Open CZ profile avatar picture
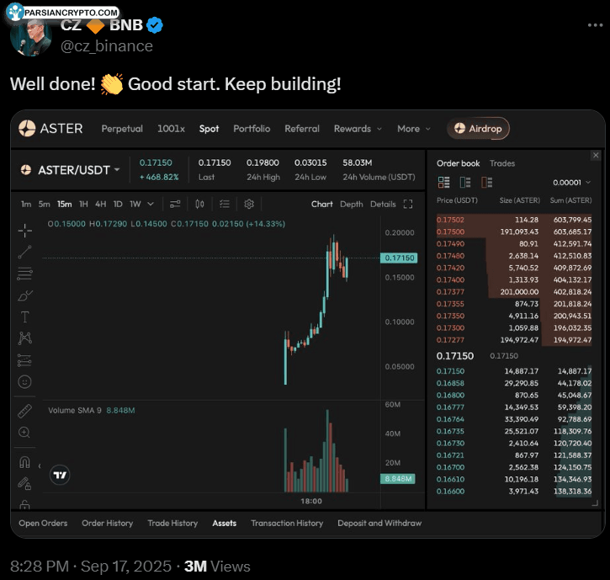Image resolution: width=610 pixels, height=580 pixels. click(x=31, y=37)
